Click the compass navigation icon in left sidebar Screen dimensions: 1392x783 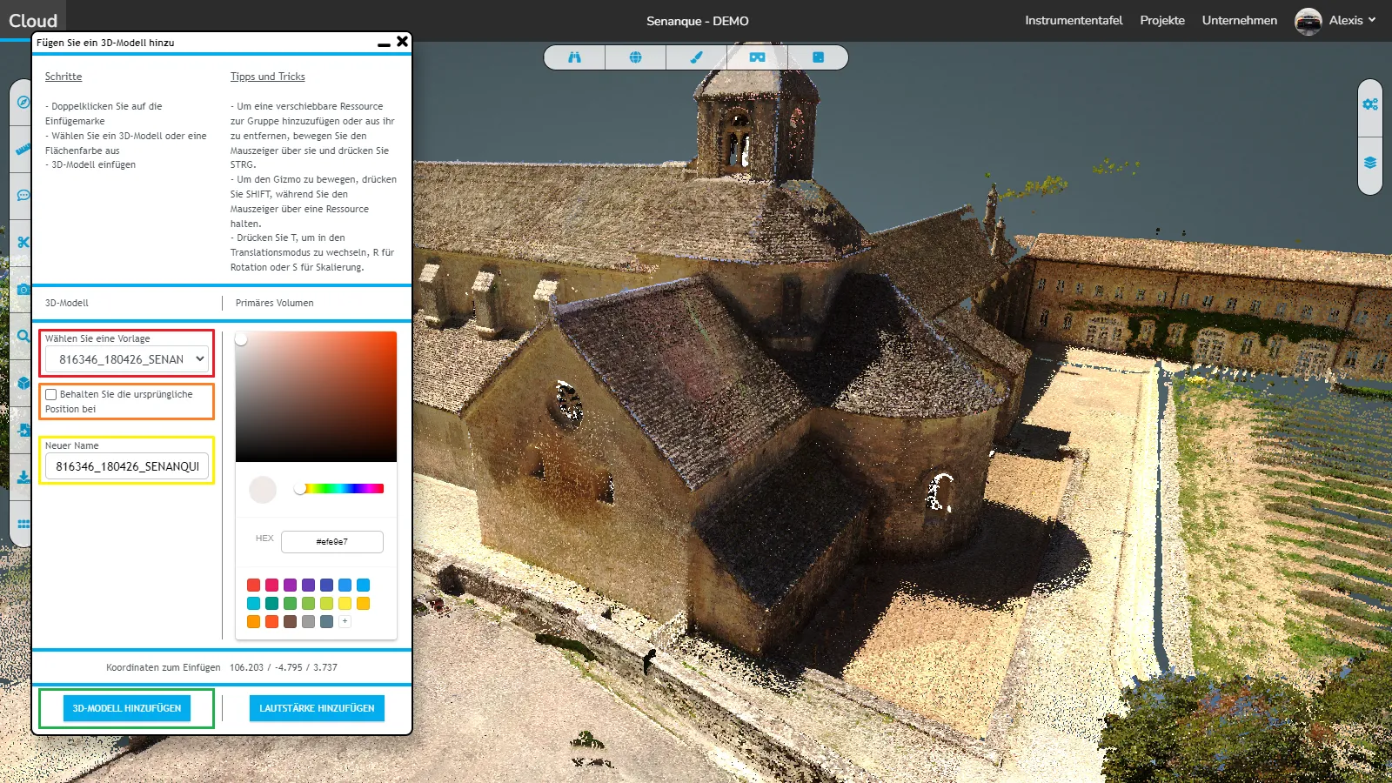(x=23, y=103)
